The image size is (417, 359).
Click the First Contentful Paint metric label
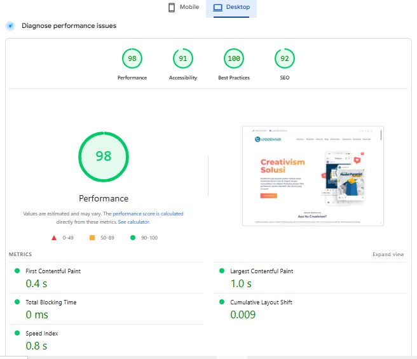point(53,271)
